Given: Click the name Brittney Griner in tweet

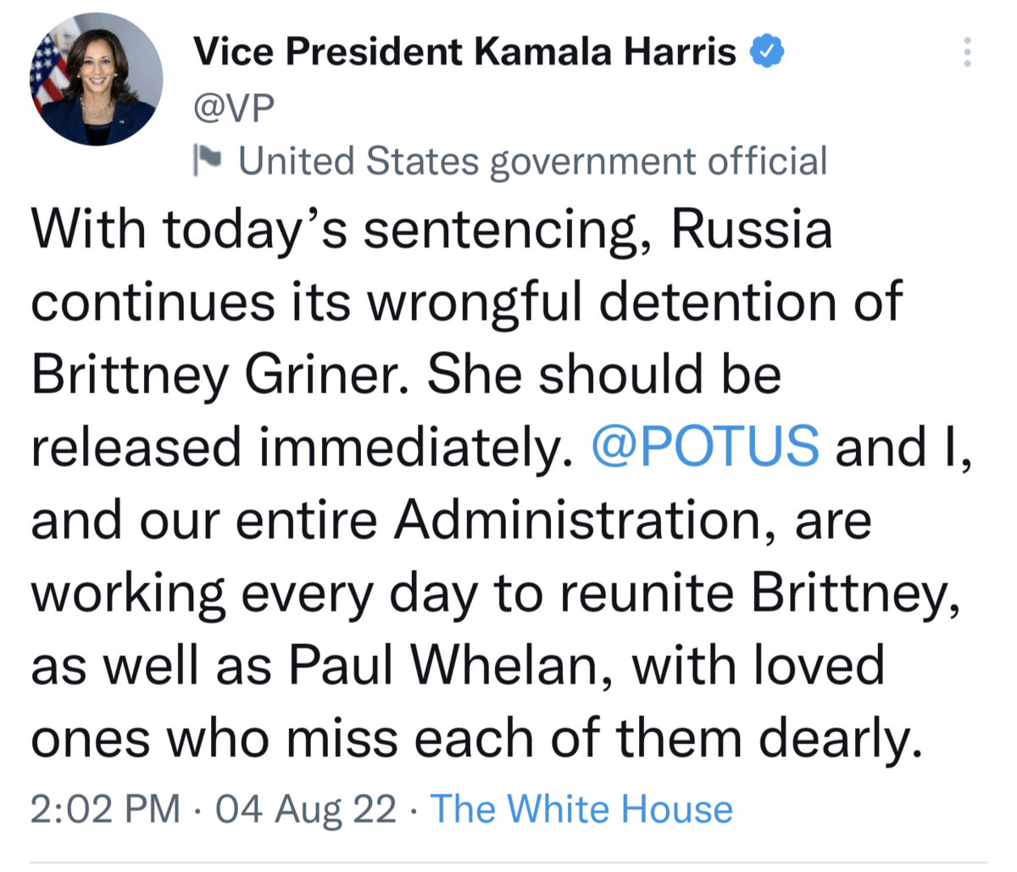Looking at the screenshot, I should pyautogui.click(x=222, y=374).
